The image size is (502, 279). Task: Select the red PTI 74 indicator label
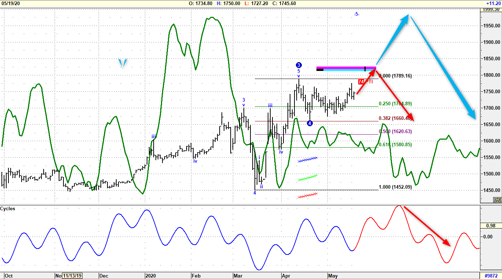click(x=364, y=82)
